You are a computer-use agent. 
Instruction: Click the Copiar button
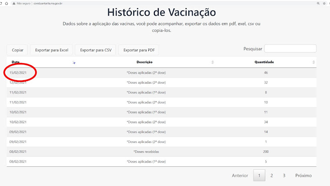17,50
